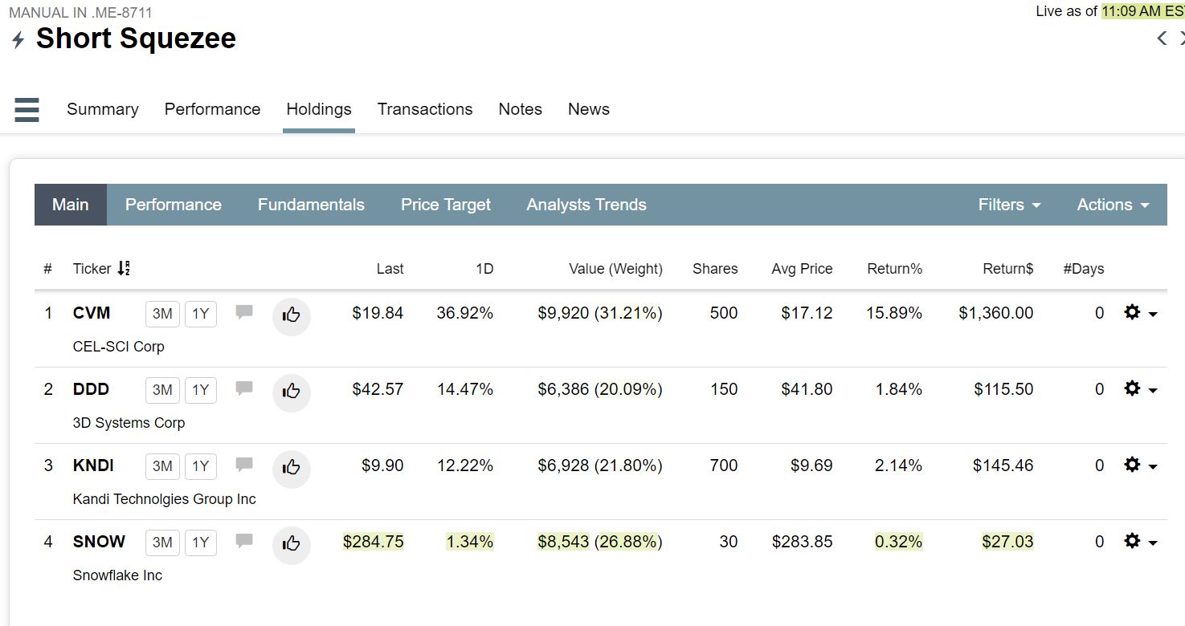Open comment bubble for KNDI
The height and width of the screenshot is (626, 1185).
pyautogui.click(x=244, y=465)
